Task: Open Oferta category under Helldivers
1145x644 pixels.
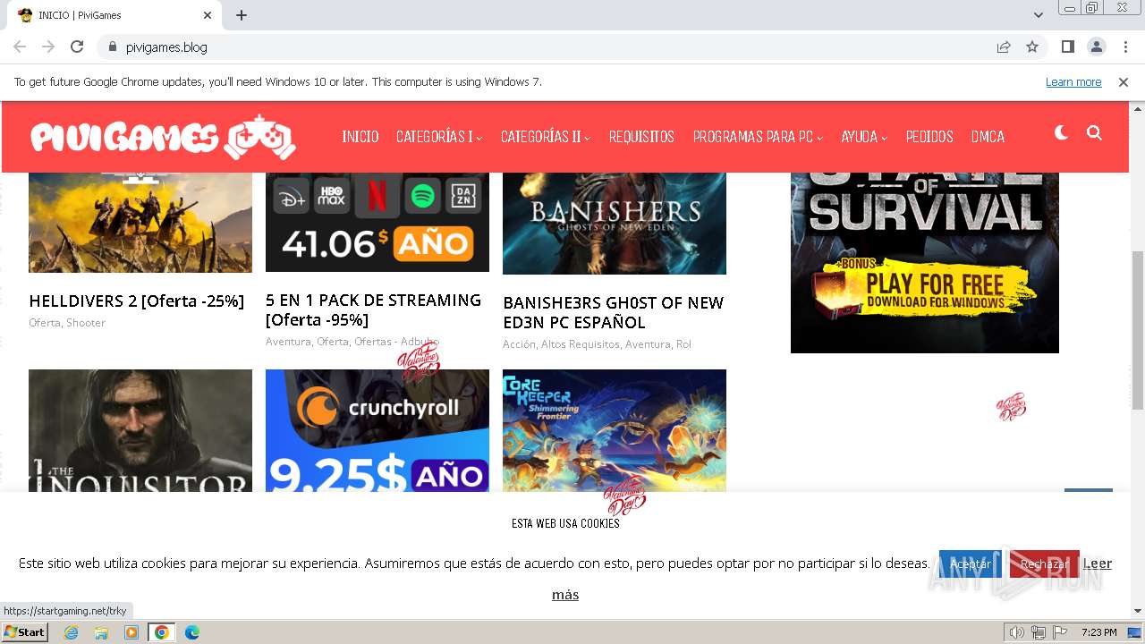Action: (x=45, y=323)
